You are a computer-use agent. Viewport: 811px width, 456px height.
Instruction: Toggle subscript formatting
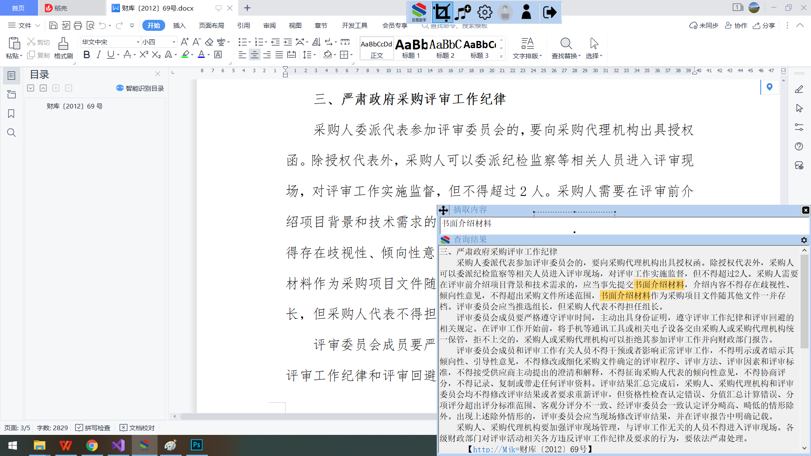(x=156, y=54)
